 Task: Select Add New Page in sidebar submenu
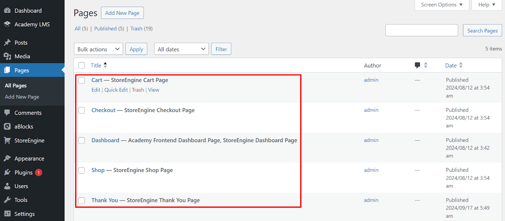[22, 97]
